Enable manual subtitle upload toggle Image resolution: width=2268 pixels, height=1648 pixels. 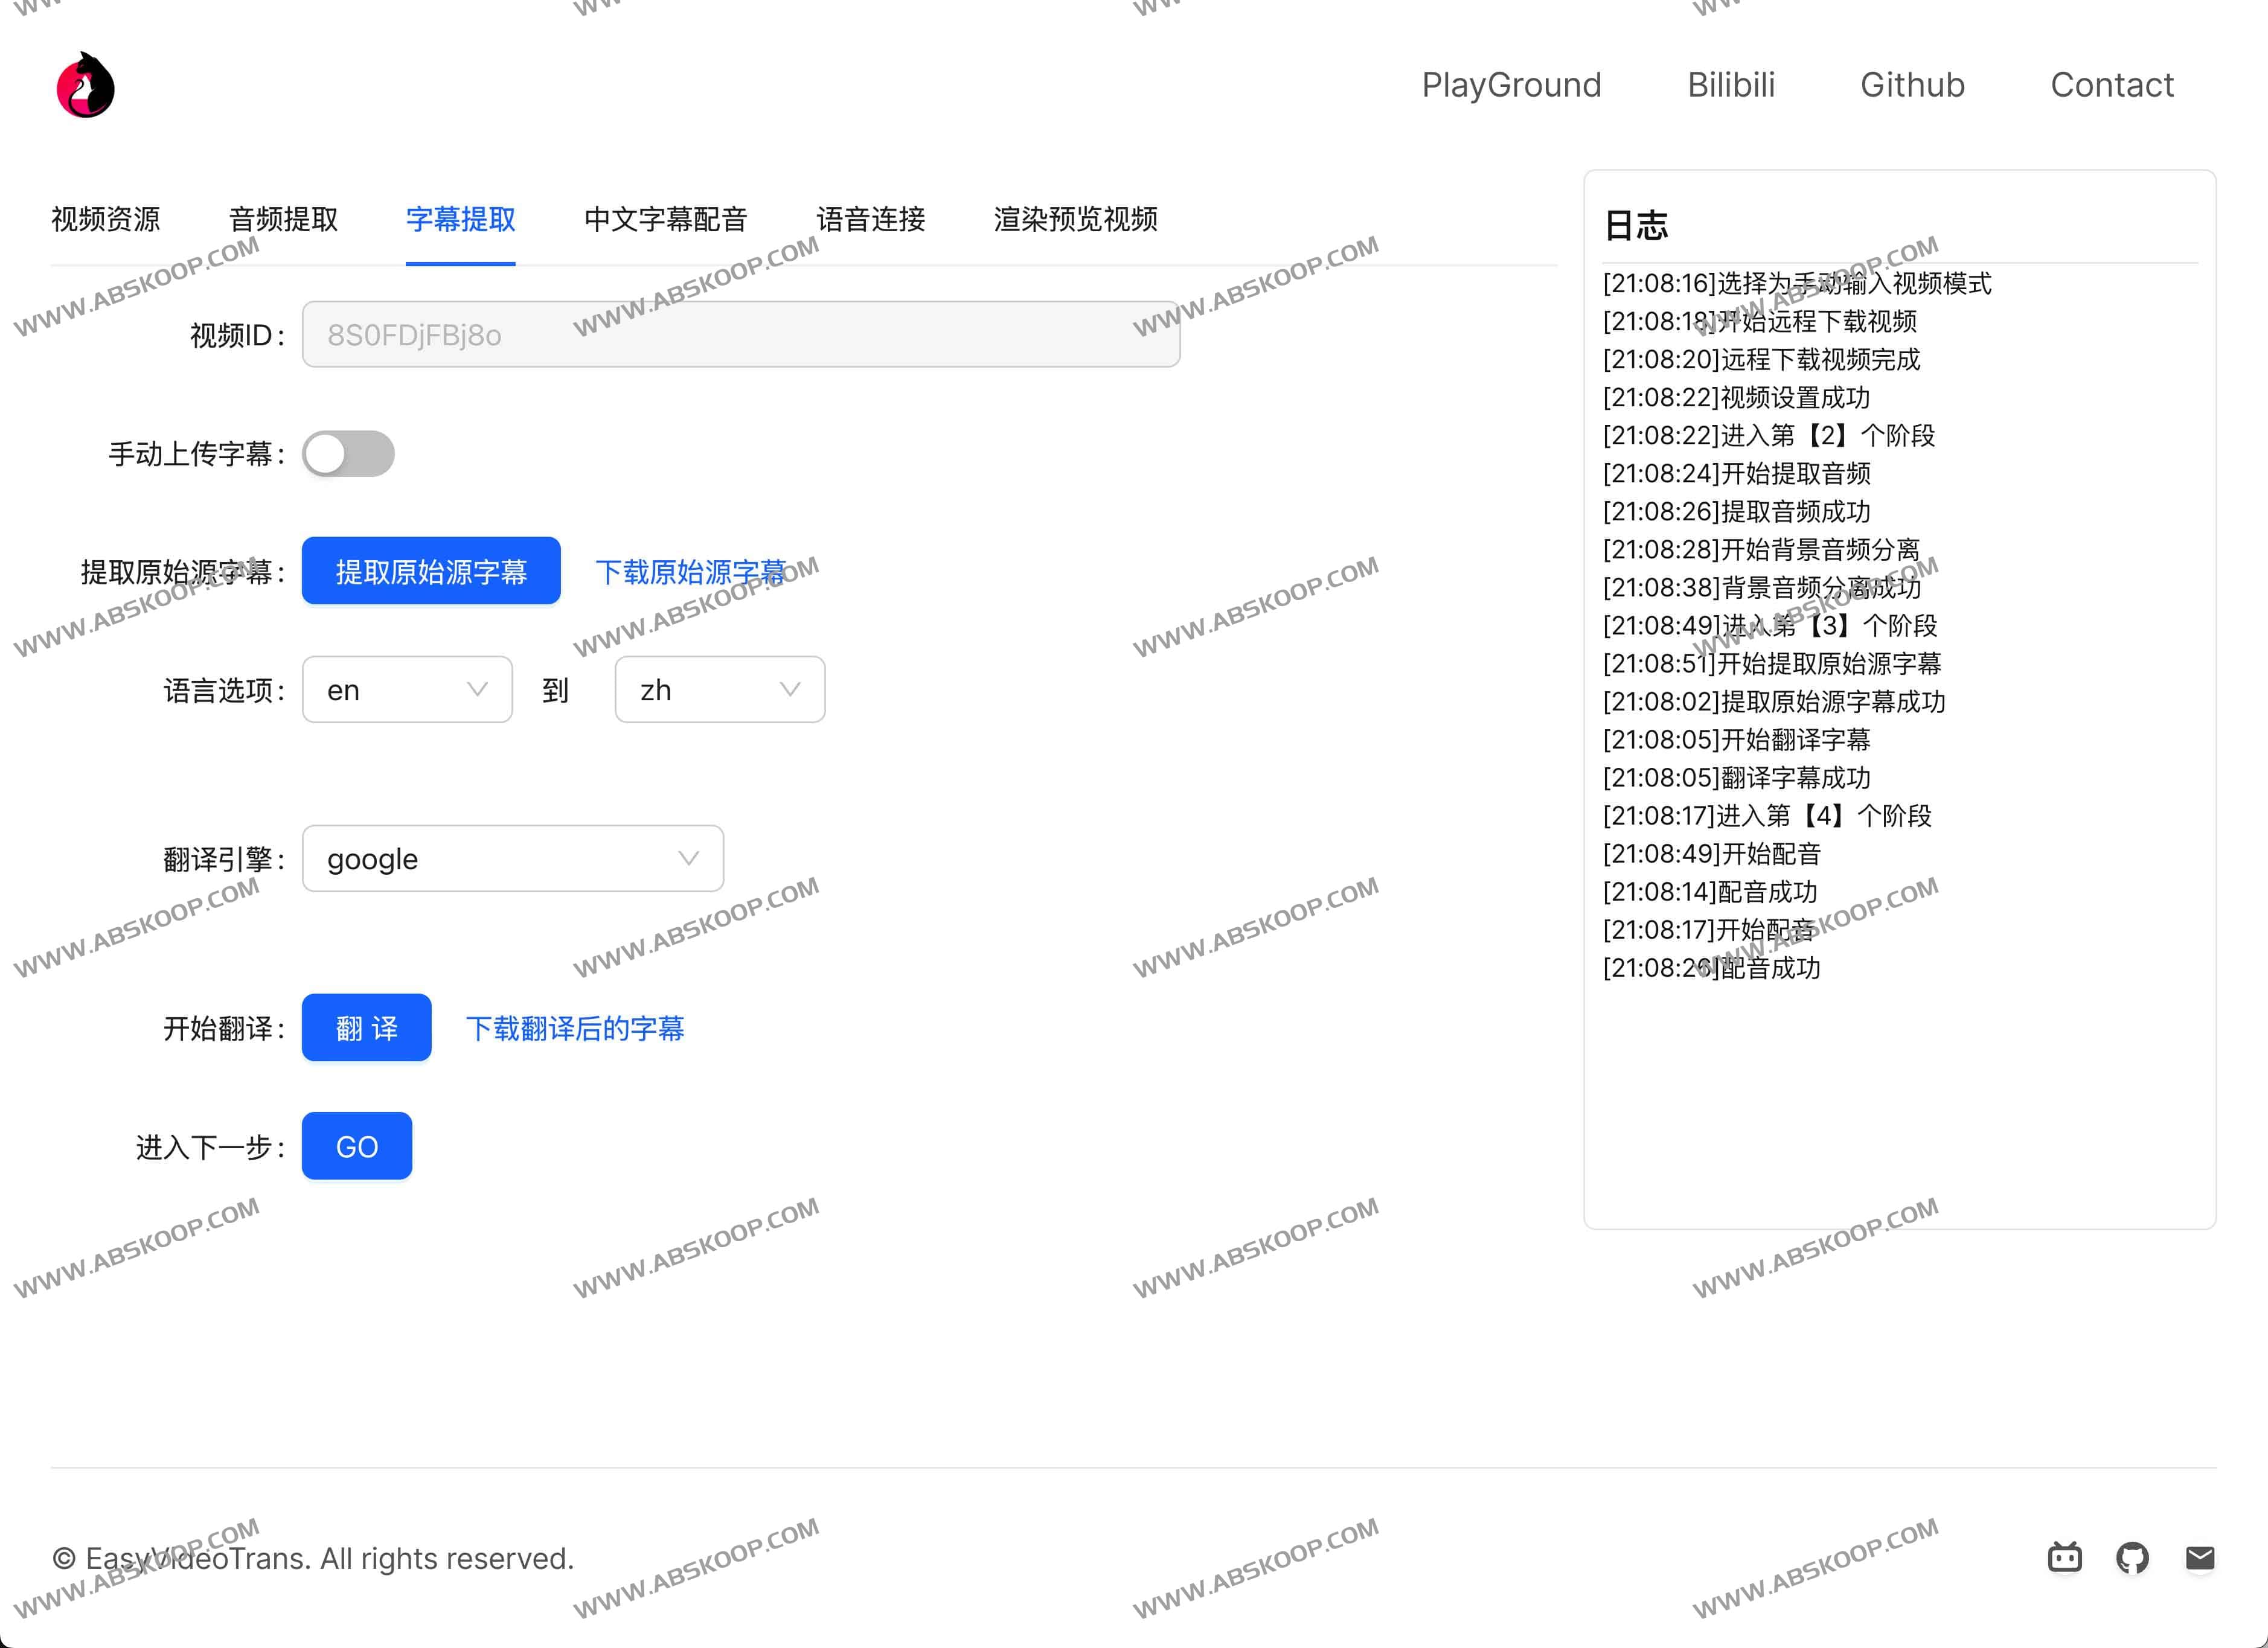click(347, 453)
